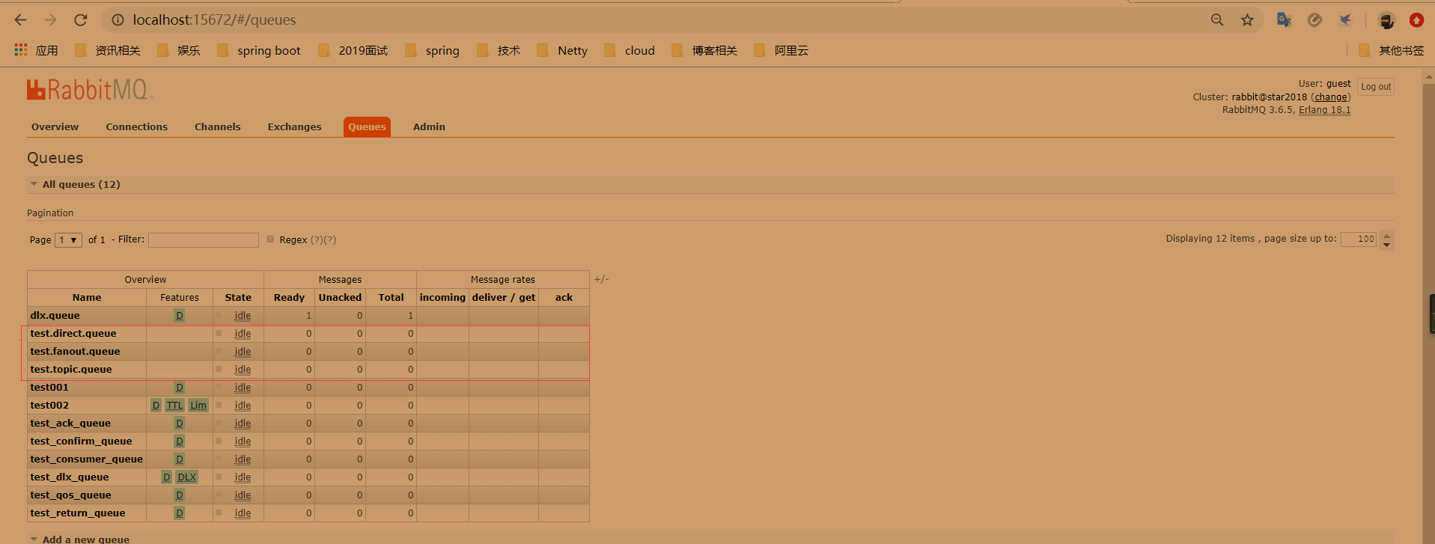The height and width of the screenshot is (544, 1435).
Task: Open the 阿里云 bookmark folder
Action: 782,50
